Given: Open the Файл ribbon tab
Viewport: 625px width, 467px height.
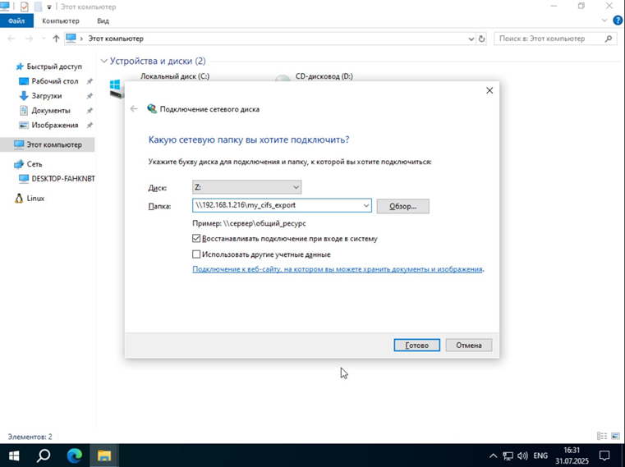Looking at the screenshot, I should pyautogui.click(x=16, y=21).
